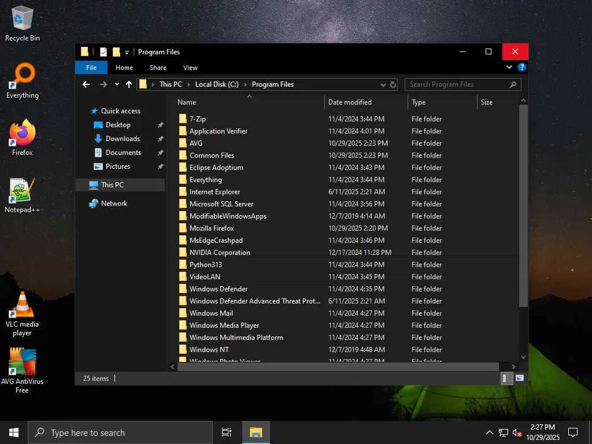This screenshot has height=444, width=592.
Task: Select the Windows Media Player folder
Action: coord(224,325)
